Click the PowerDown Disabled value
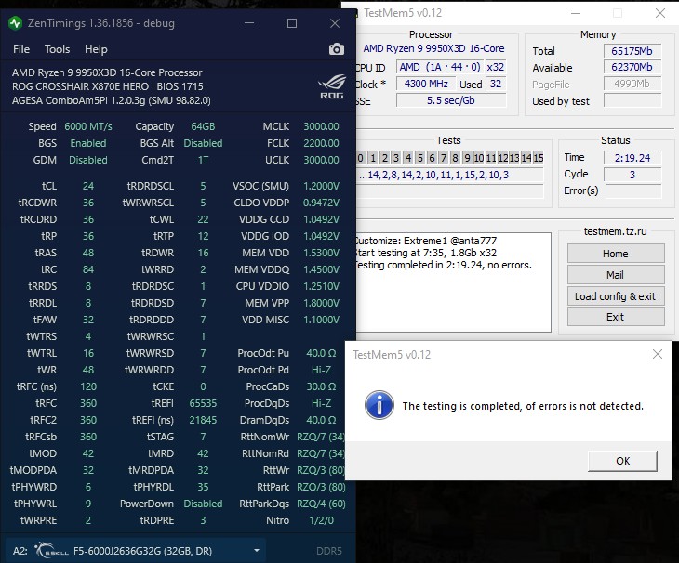This screenshot has width=679, height=563. [x=203, y=504]
